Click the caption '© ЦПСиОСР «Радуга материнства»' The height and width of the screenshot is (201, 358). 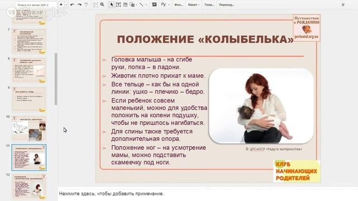(x=274, y=149)
